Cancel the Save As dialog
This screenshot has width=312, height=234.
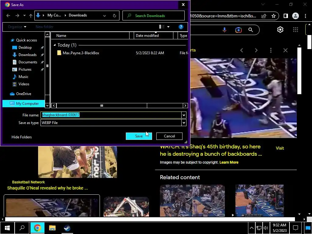[169, 136]
